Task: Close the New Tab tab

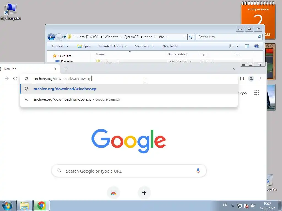Action: point(56,69)
